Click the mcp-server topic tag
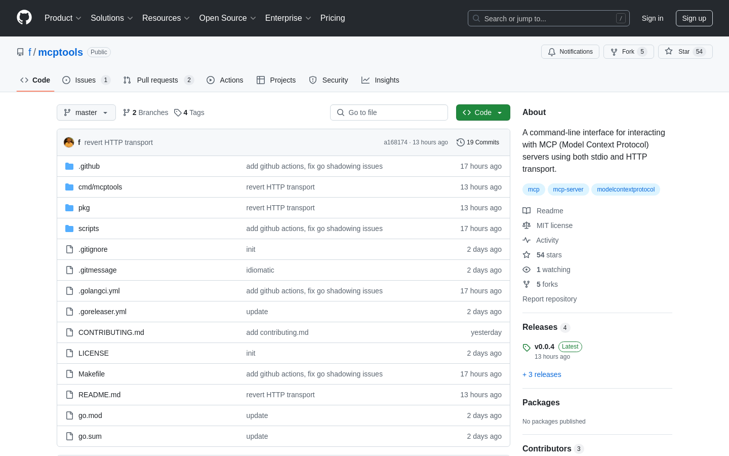The width and height of the screenshot is (729, 456). coord(568,189)
